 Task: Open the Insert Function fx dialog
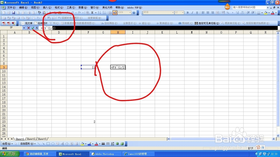tap(37, 28)
